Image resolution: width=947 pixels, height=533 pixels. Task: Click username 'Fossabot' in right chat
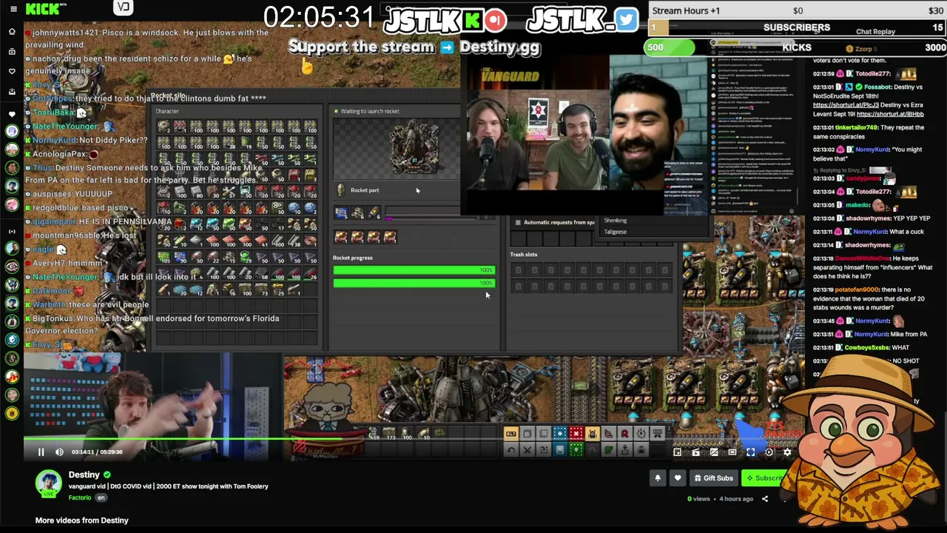(877, 87)
